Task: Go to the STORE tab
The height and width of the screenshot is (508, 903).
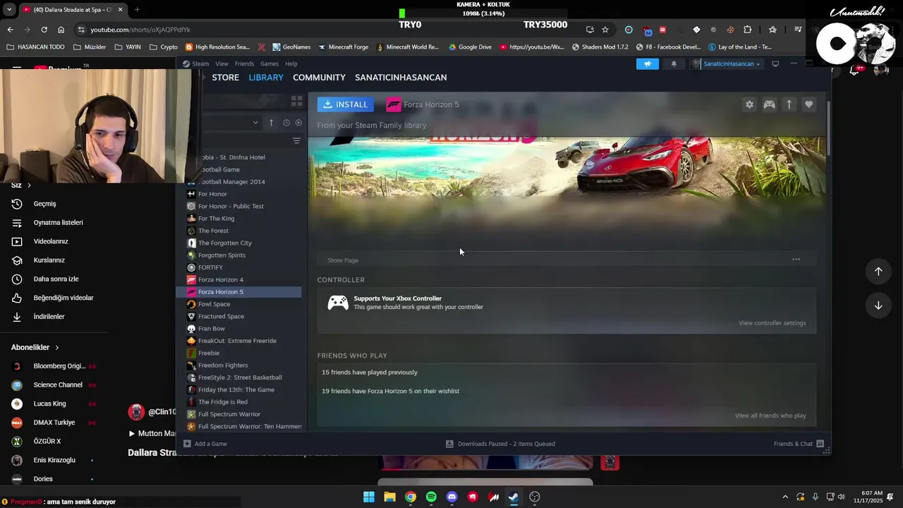Action: point(226,78)
